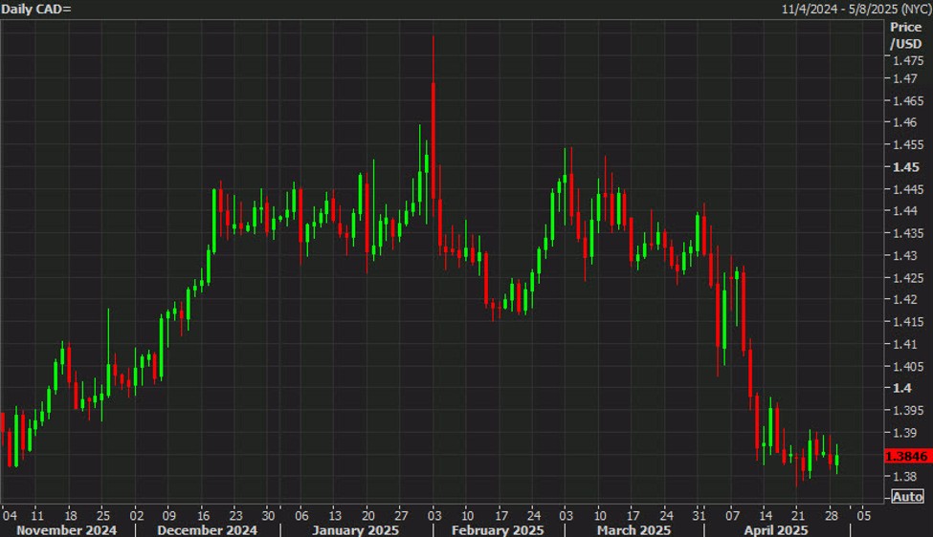Click the 04 date tick at chart start
933x537 pixels.
click(10, 515)
